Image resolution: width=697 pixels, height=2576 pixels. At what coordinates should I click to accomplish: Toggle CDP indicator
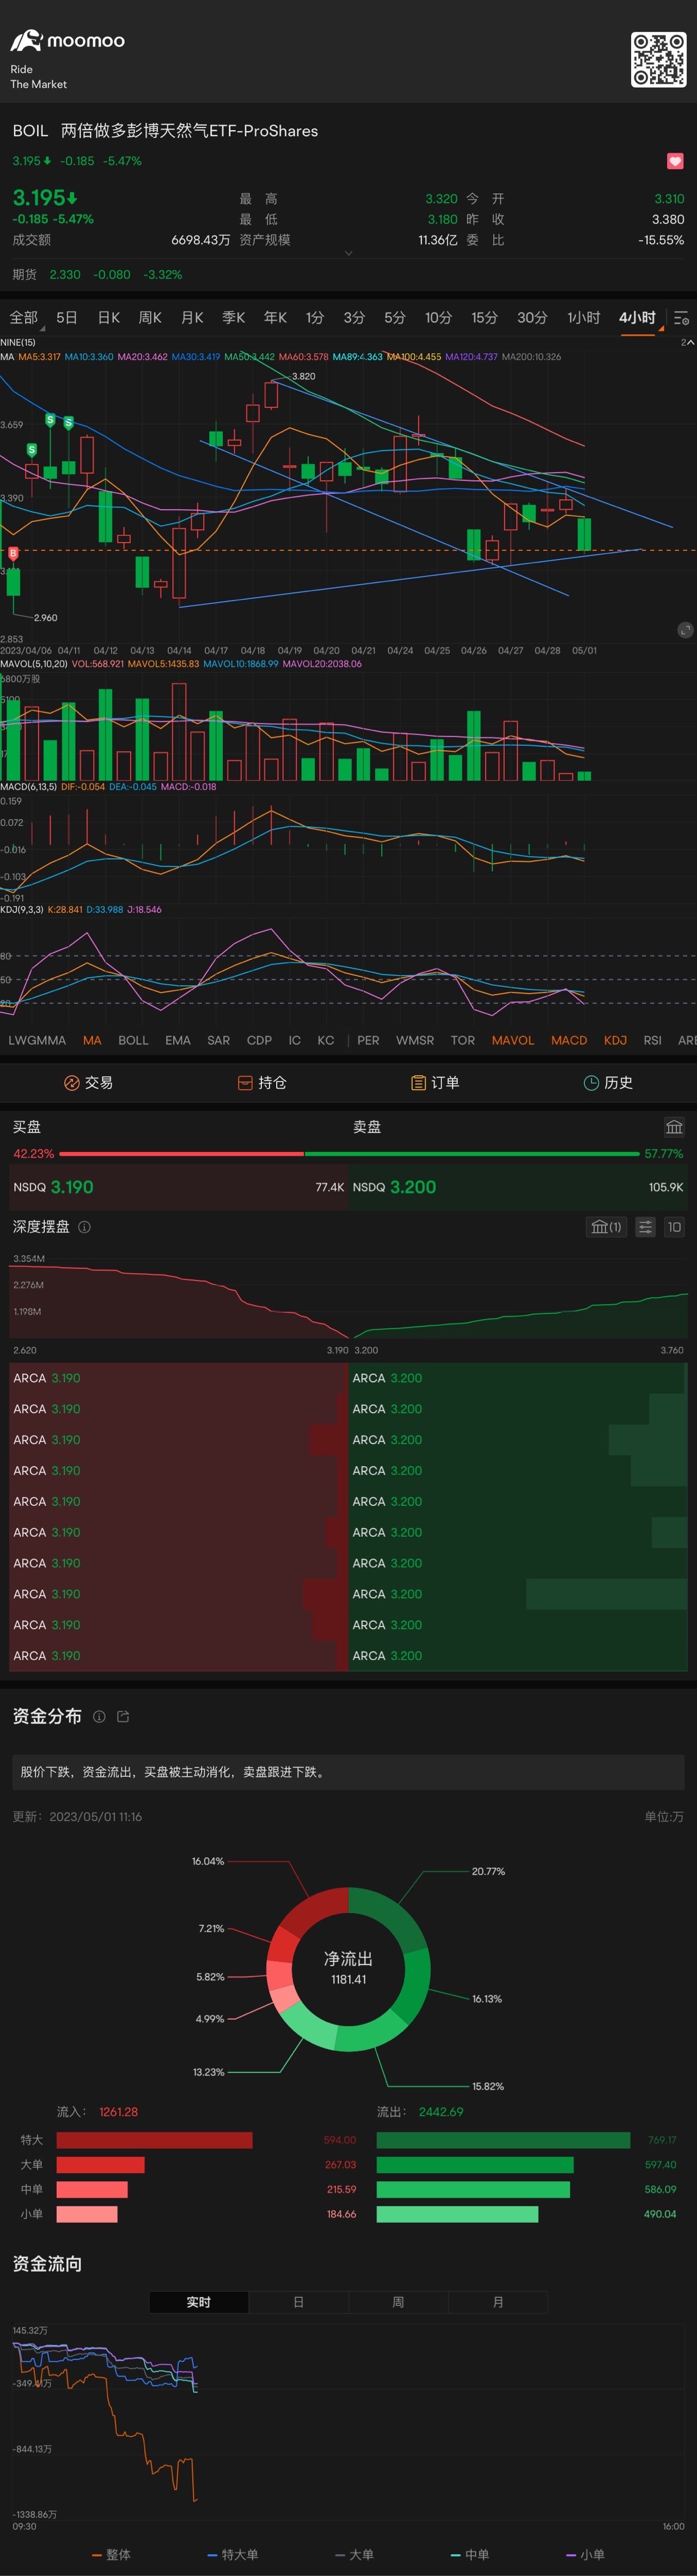[259, 1040]
